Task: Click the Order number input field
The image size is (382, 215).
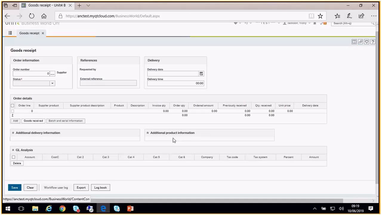Action: point(31,74)
